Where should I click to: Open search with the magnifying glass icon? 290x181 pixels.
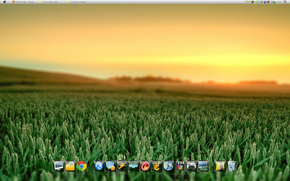coord(285,2)
